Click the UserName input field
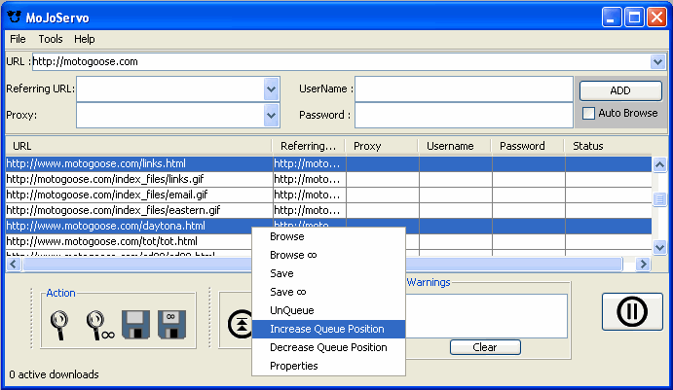Image resolution: width=673 pixels, height=390 pixels. click(x=464, y=89)
